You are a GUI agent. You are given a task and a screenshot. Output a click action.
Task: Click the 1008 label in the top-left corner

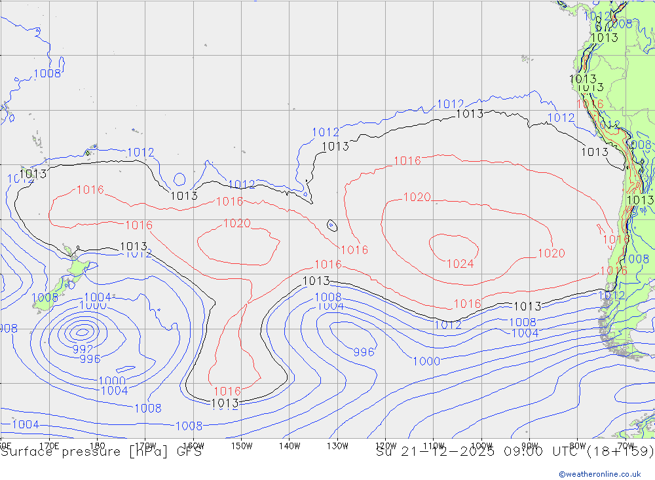(x=47, y=73)
